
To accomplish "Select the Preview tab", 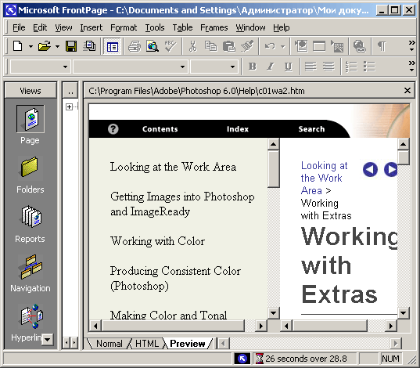I will 187,344.
